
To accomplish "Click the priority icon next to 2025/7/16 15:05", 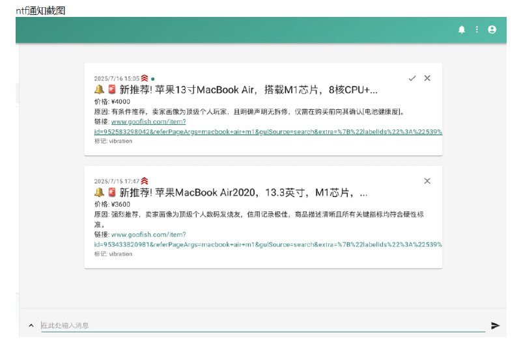I will point(145,78).
